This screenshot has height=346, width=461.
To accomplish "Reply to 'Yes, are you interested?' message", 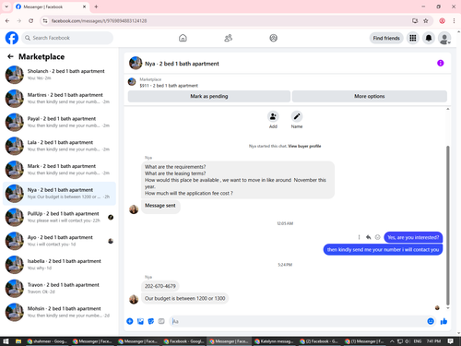I will tap(368, 237).
